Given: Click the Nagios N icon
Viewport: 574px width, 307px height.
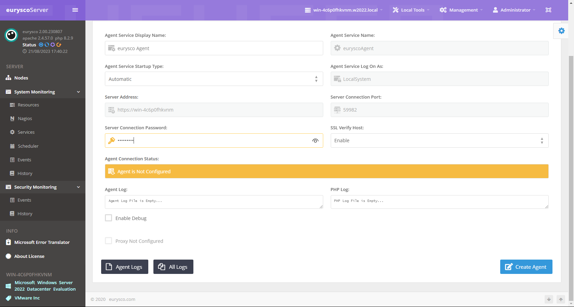Looking at the screenshot, I should pyautogui.click(x=12, y=118).
